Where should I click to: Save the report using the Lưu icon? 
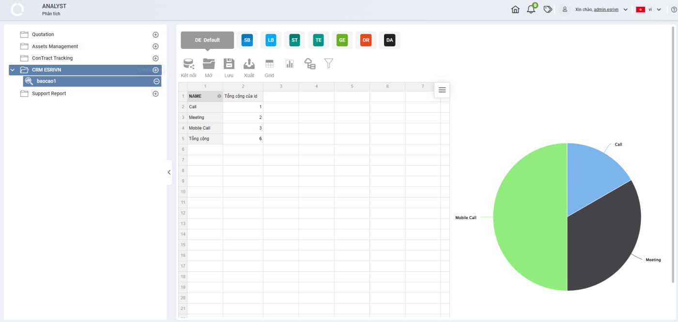tap(229, 64)
